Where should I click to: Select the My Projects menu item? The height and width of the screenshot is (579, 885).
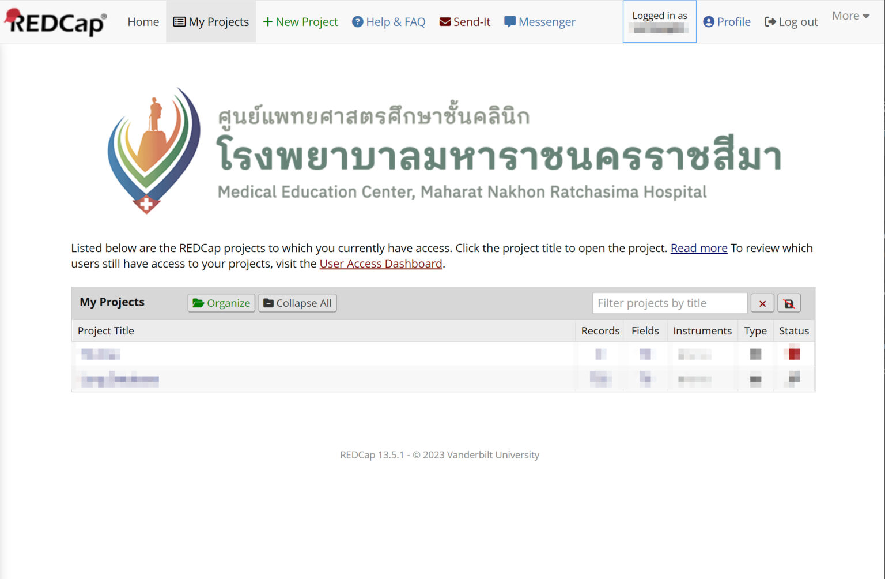[x=211, y=21]
